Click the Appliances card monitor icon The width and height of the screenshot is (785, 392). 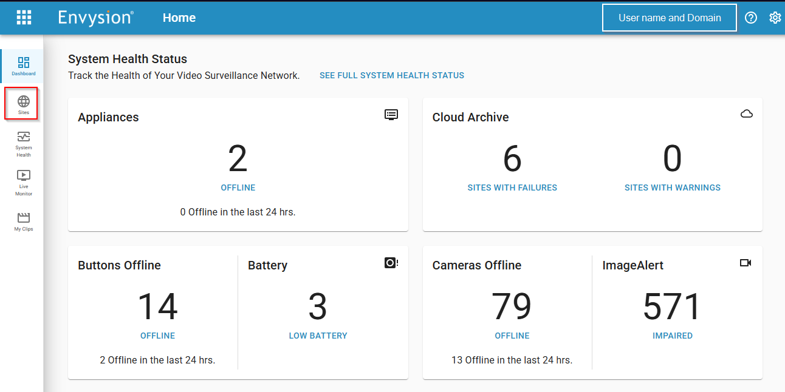point(391,115)
